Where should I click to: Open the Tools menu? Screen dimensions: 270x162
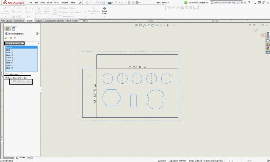click(x=57, y=3)
